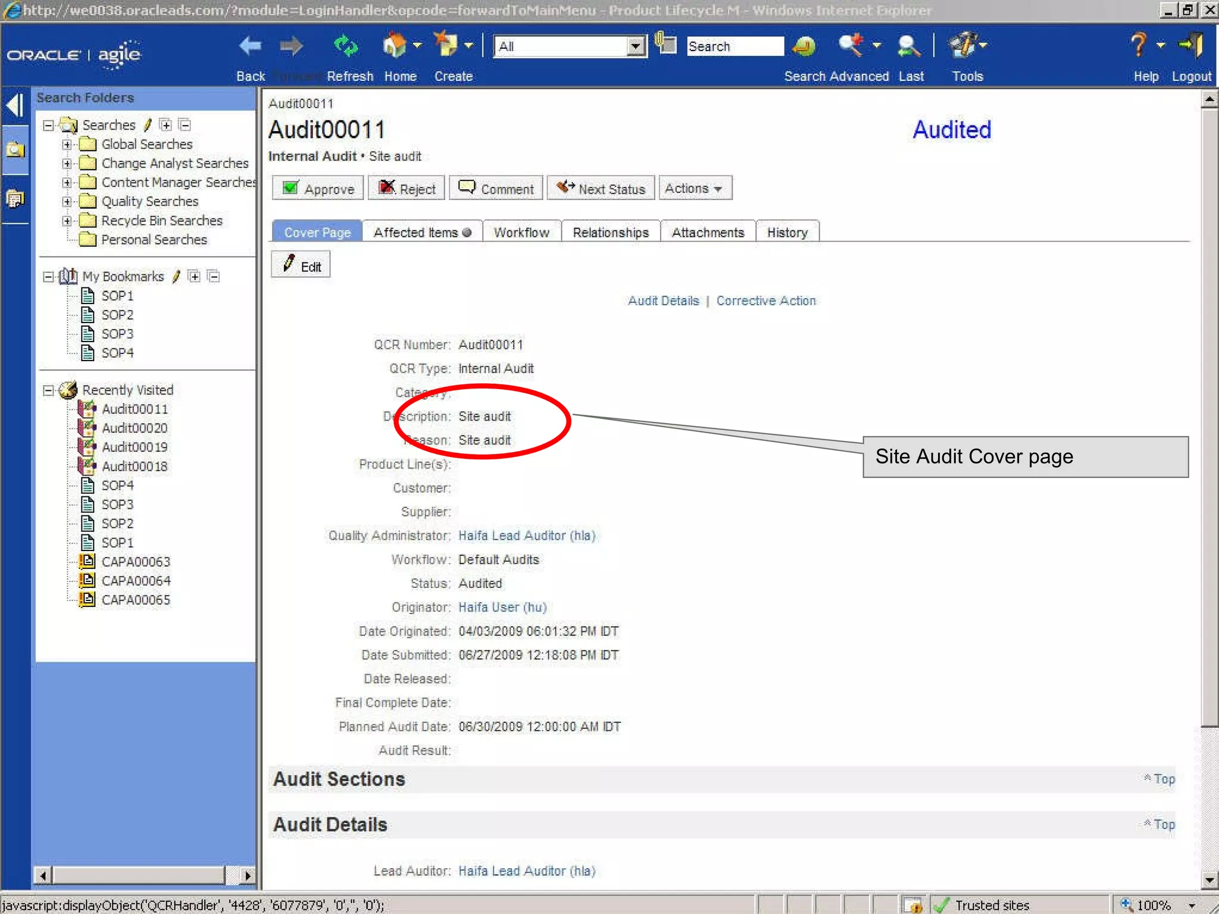Click the Back arrow icon

click(250, 46)
